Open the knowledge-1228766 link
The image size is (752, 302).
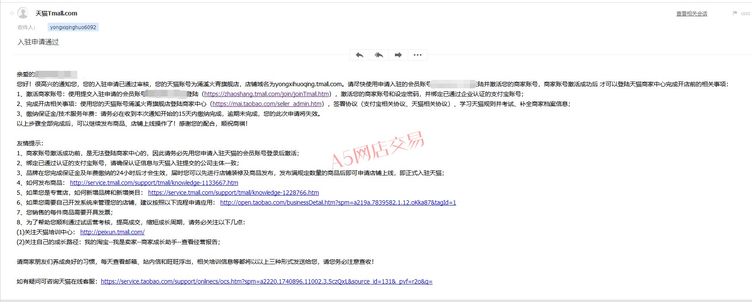[x=233, y=193]
